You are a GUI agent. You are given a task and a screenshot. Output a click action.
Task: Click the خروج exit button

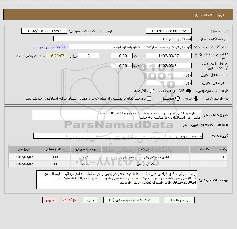pyautogui.click(x=50, y=200)
